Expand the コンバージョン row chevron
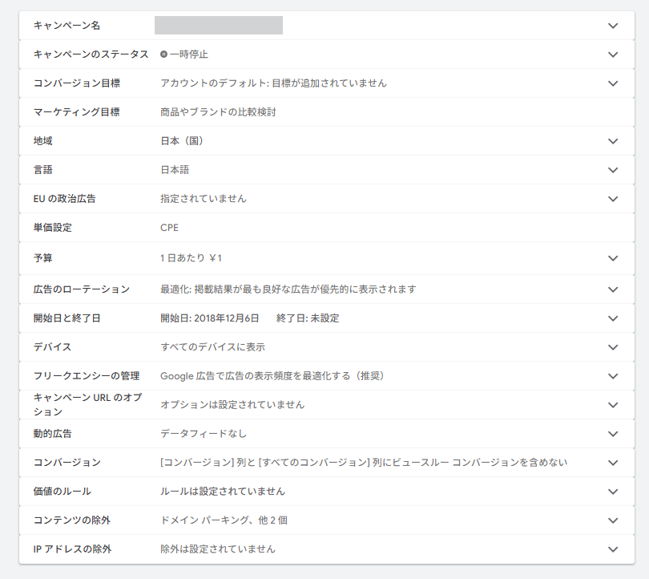Screen dimensions: 649x579 pyautogui.click(x=613, y=463)
